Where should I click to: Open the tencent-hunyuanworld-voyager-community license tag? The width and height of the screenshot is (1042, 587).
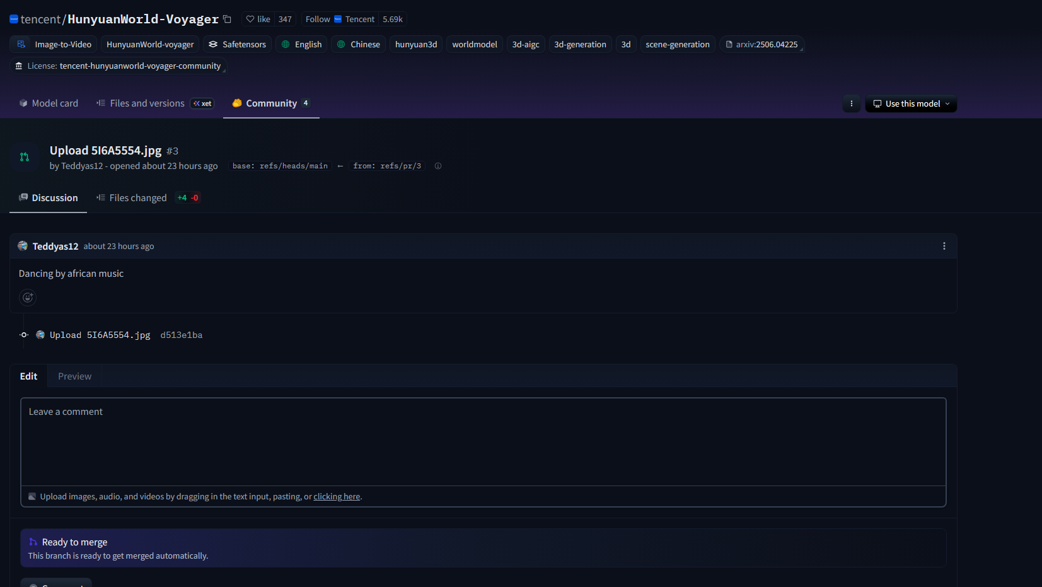[118, 66]
